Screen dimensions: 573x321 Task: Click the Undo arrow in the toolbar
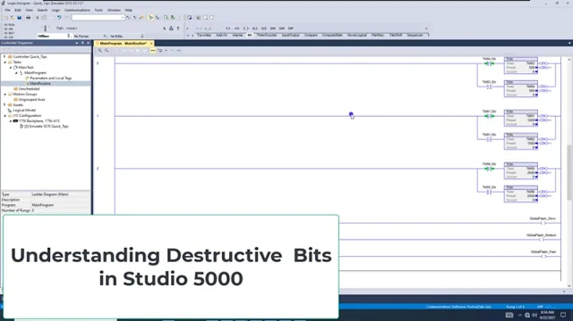pos(59,17)
